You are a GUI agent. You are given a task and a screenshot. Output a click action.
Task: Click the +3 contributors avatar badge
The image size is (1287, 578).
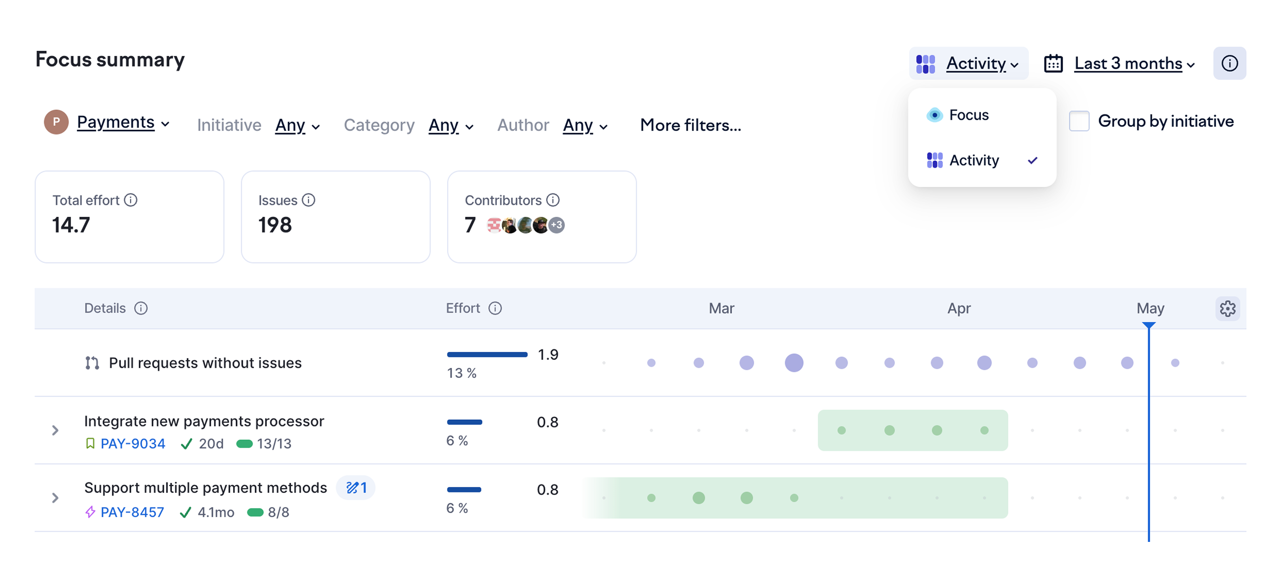[556, 225]
